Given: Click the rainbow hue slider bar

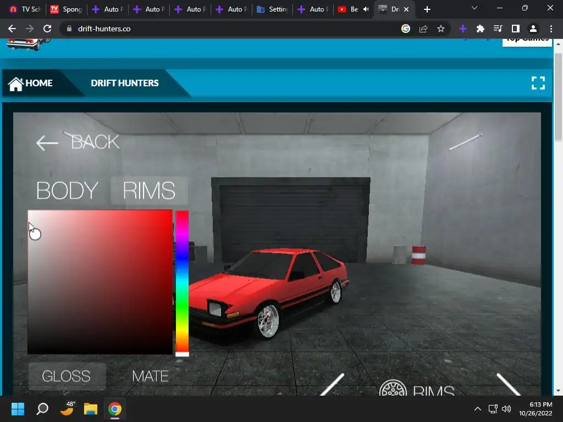Looking at the screenshot, I should coord(182,282).
